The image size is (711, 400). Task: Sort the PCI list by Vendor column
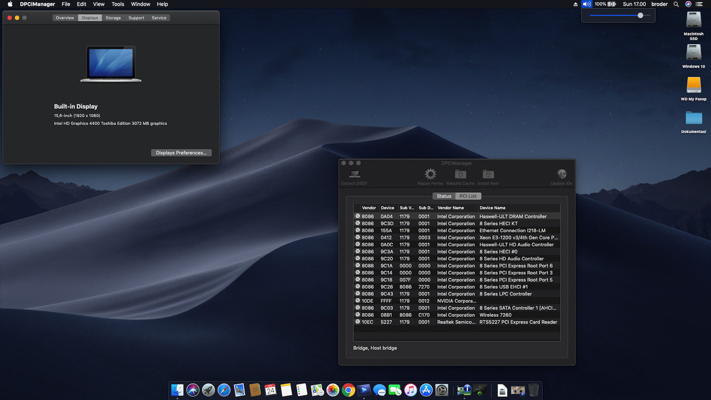pyautogui.click(x=369, y=208)
